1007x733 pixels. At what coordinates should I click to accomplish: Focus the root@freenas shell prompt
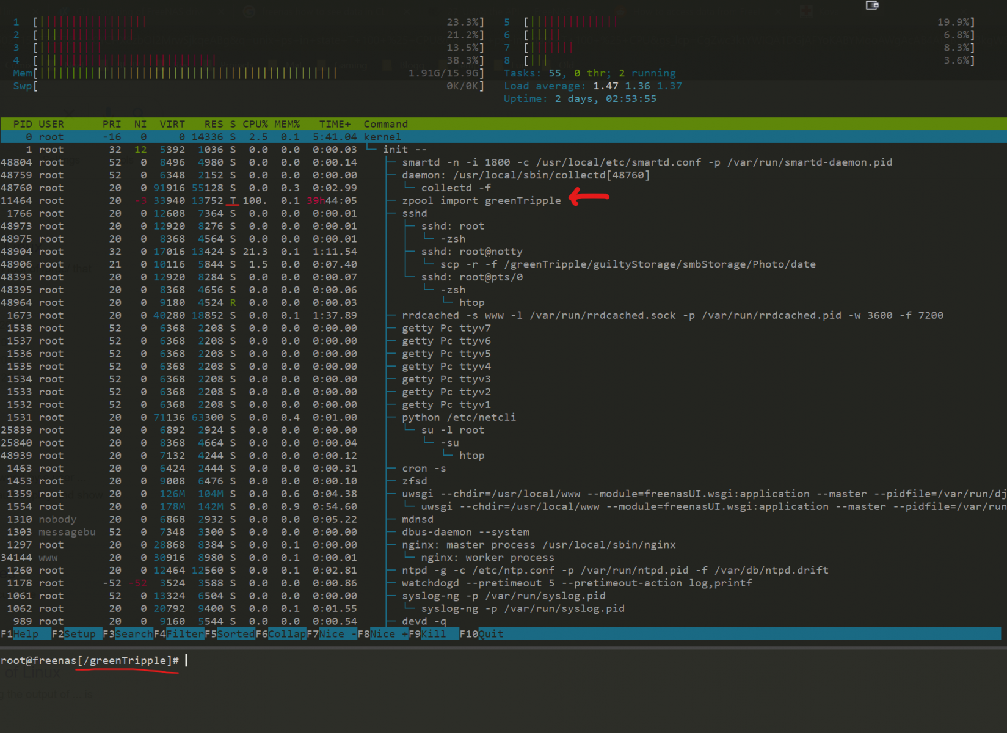tap(90, 660)
